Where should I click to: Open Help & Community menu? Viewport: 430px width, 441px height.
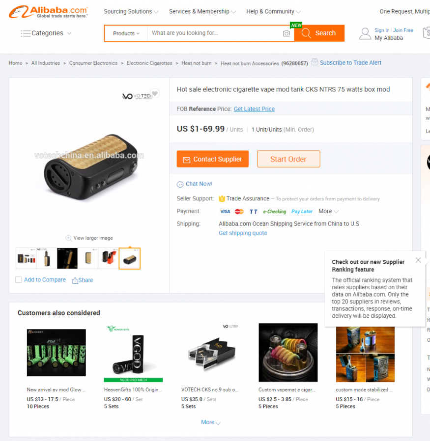(273, 11)
